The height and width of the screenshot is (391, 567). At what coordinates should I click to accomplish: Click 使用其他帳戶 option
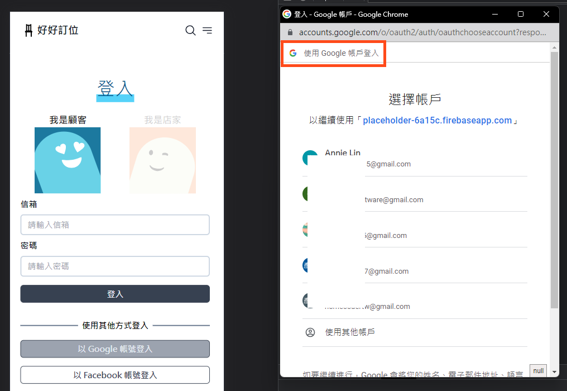pos(415,332)
